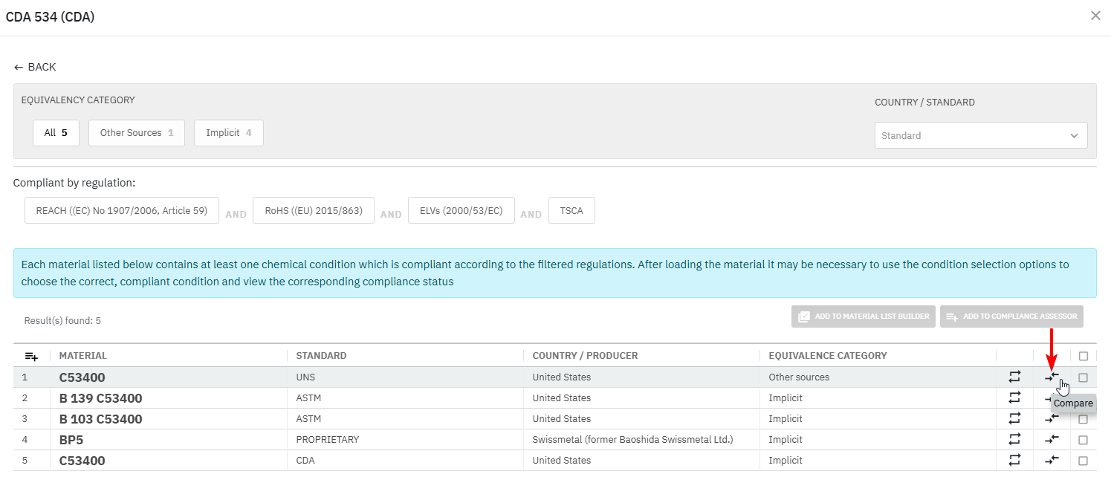Click cross-reference arrows icon for C53400 UNS row
Screen dimensions: 1111x477
click(x=1014, y=377)
